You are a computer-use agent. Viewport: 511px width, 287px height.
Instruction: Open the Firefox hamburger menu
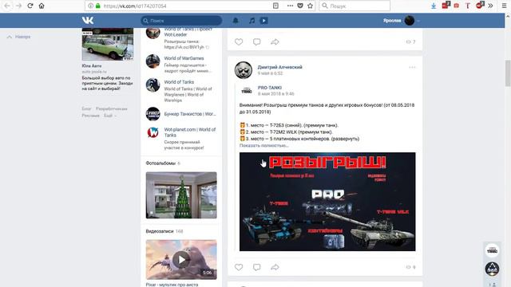click(x=504, y=6)
